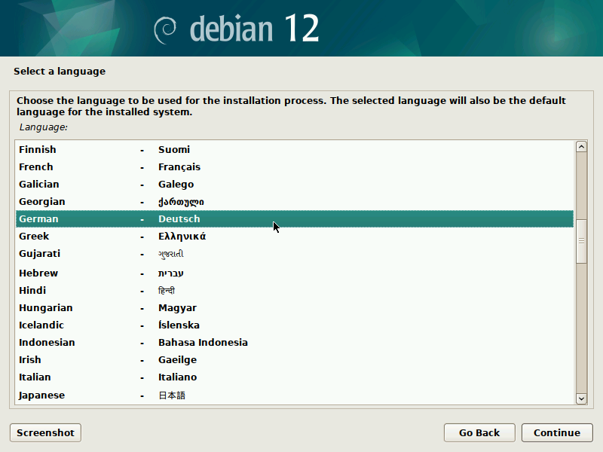
Task: Select Irish - Gaeilge language
Action: [x=295, y=359]
